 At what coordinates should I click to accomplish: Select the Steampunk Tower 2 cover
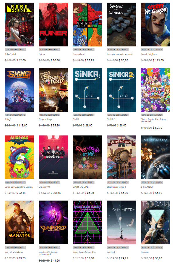[122, 157]
